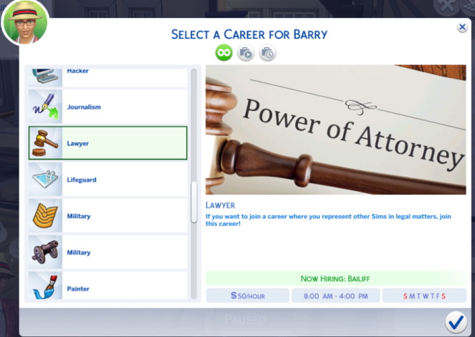475x337 pixels.
Task: Click the Power of Attorney preview image
Action: click(335, 130)
